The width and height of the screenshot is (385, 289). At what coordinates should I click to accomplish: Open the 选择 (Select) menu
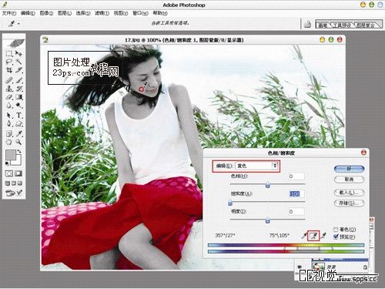[83, 13]
